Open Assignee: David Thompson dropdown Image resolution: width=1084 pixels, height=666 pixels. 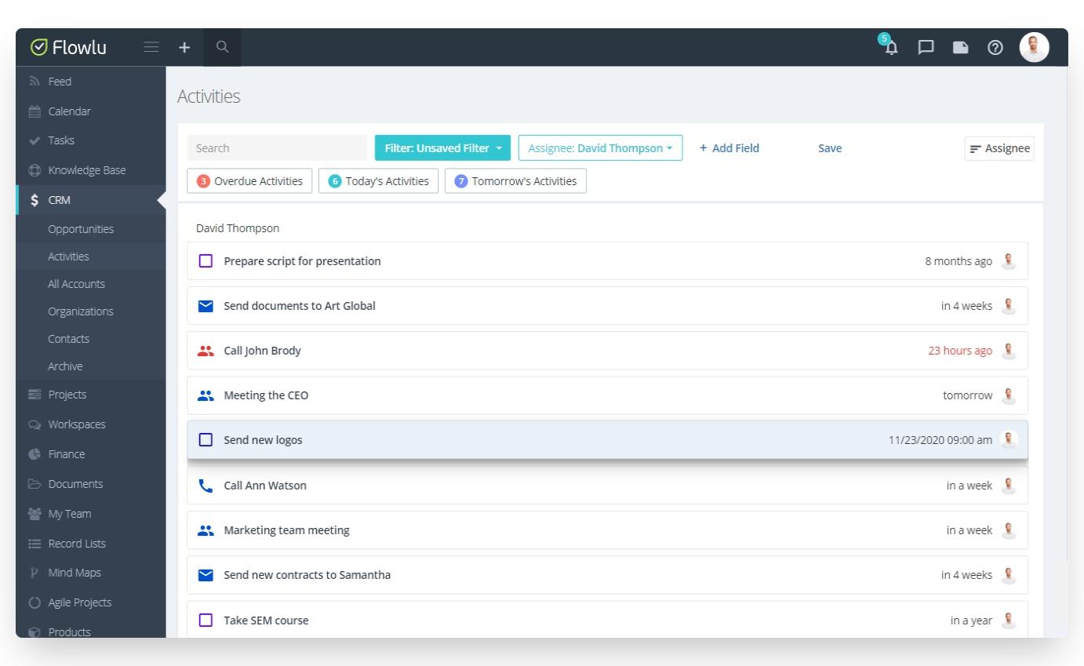point(600,148)
